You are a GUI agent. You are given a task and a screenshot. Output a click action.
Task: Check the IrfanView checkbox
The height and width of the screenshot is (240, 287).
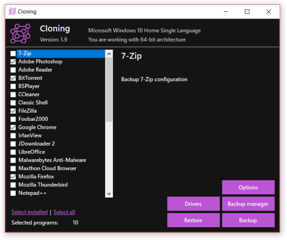13,136
